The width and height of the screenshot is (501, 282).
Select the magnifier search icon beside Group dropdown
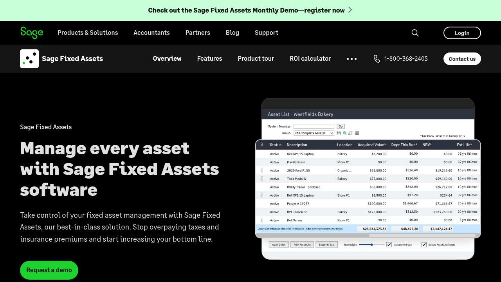click(344, 133)
